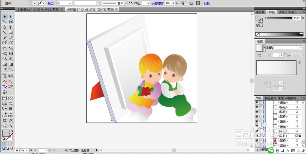306x154 pixels.
Task: Click the 不透明度 link in control bar
Action: [158, 3]
